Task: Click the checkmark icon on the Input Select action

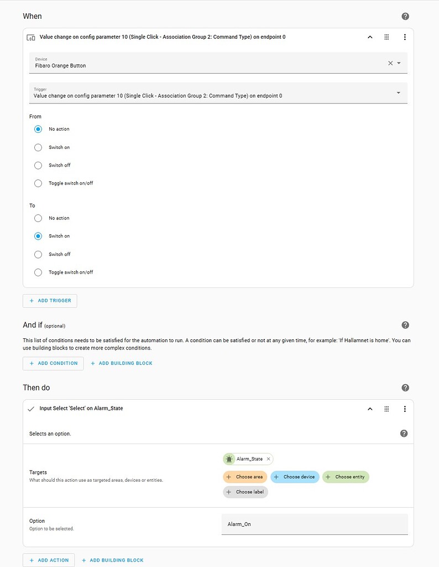Action: pos(31,409)
